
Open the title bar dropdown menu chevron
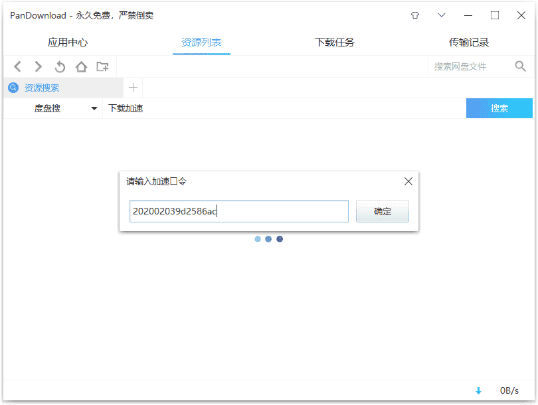click(x=442, y=15)
